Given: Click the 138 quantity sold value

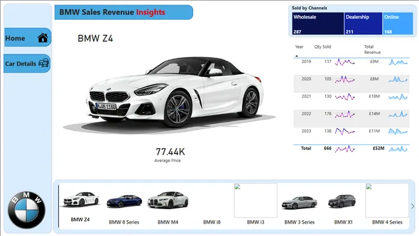Looking at the screenshot, I should pyautogui.click(x=328, y=131).
